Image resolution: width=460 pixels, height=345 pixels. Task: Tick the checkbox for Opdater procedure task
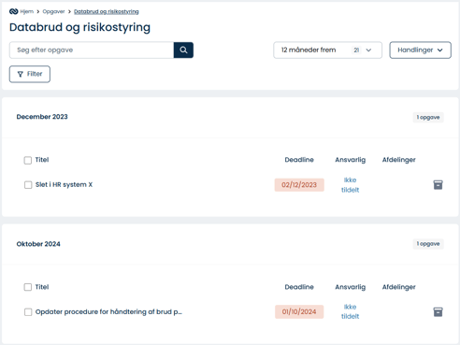pyautogui.click(x=28, y=312)
